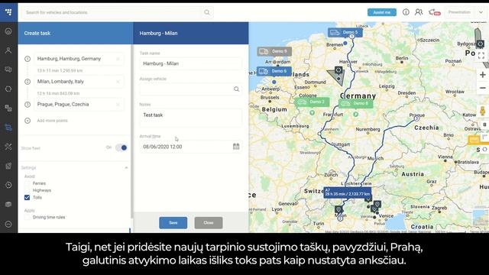
Task: Open the map type thumbnail at bottom right
Action: pyautogui.click(x=481, y=218)
